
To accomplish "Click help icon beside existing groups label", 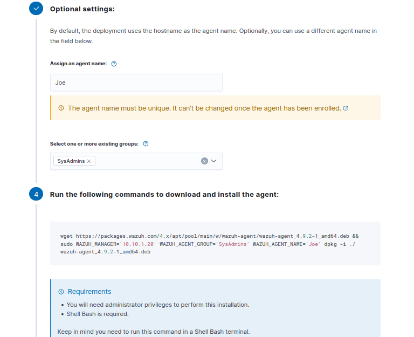I will tap(146, 144).
